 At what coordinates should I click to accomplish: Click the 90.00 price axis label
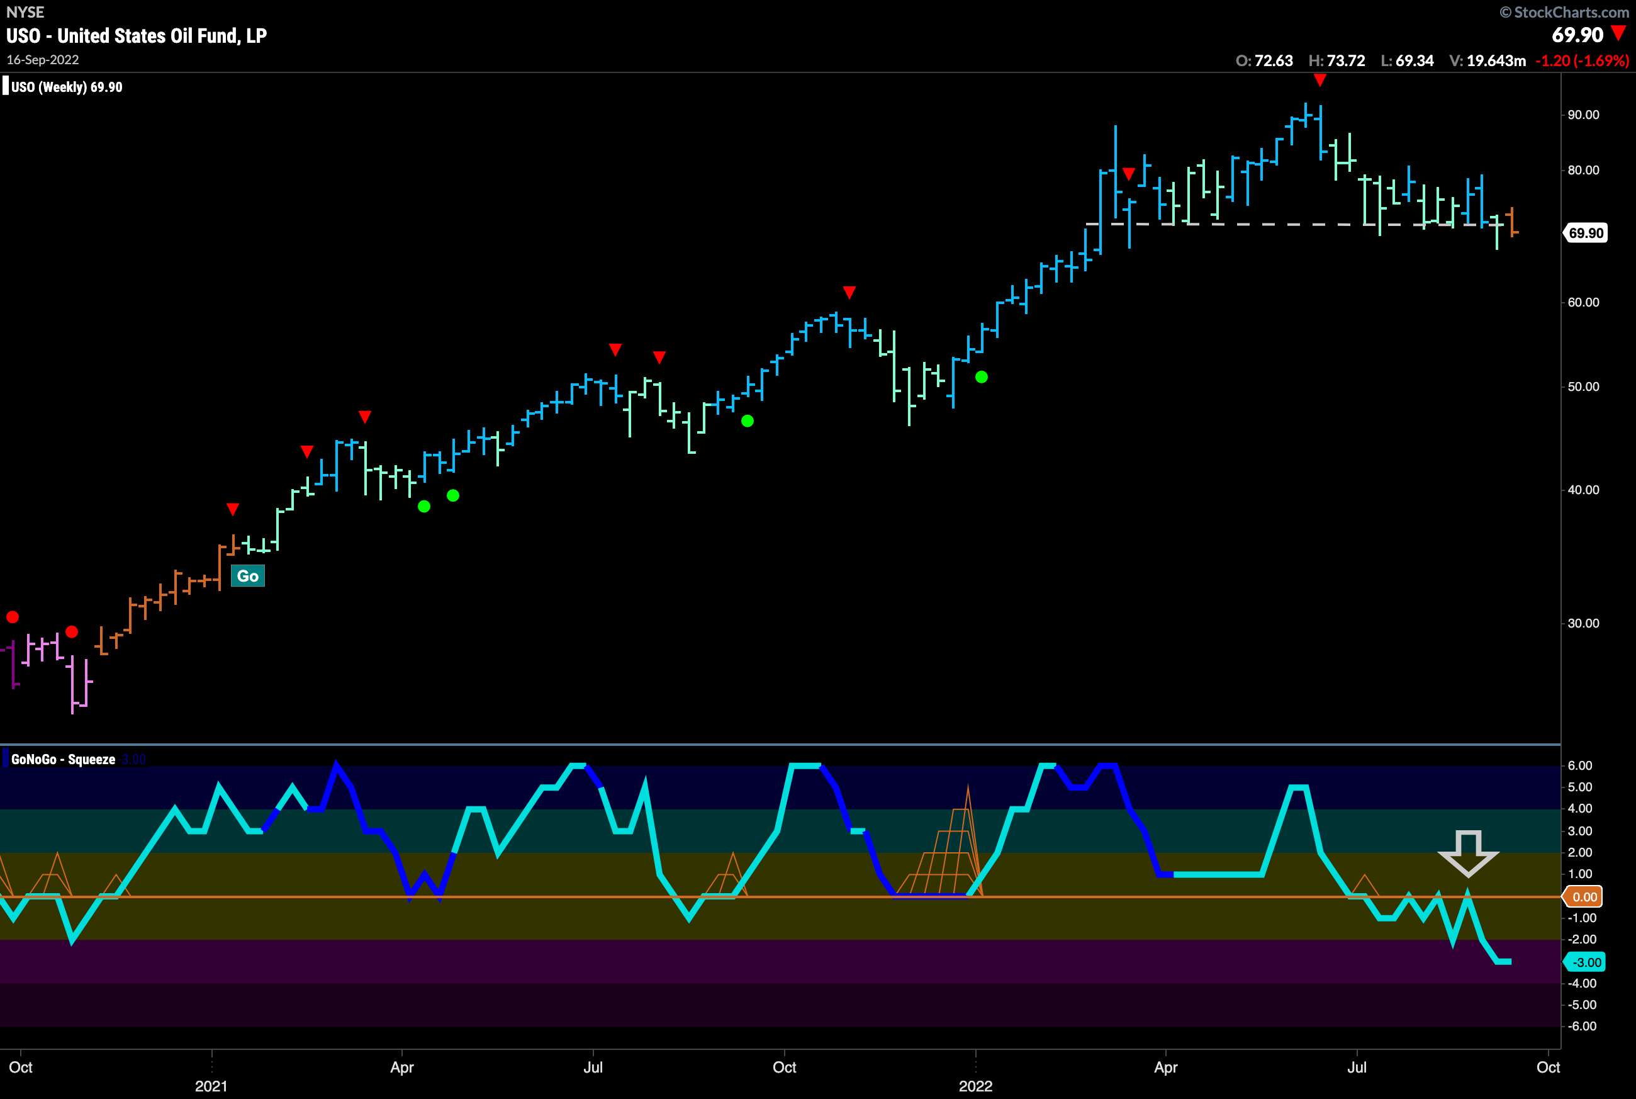click(x=1583, y=115)
